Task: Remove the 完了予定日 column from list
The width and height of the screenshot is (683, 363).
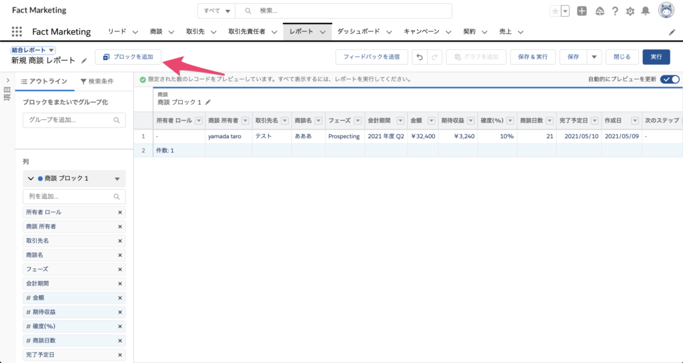Action: (120, 355)
